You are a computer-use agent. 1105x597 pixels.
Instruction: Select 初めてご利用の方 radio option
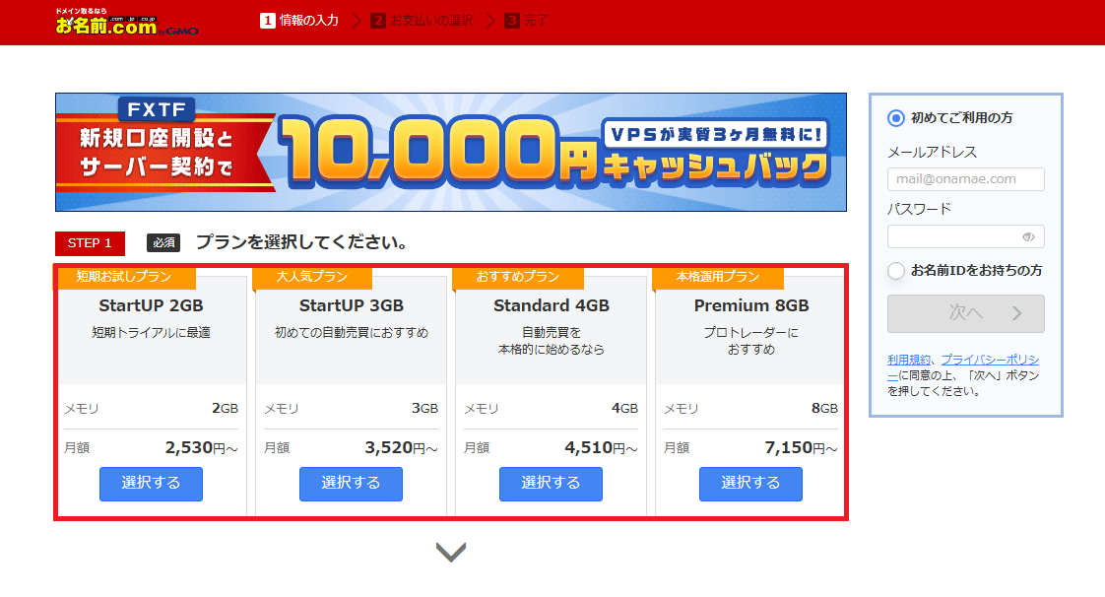pos(895,117)
